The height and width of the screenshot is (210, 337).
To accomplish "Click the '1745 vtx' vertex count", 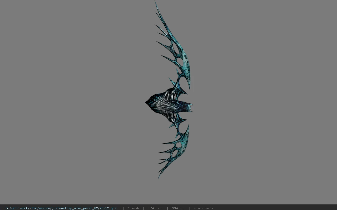I will pos(155,208).
